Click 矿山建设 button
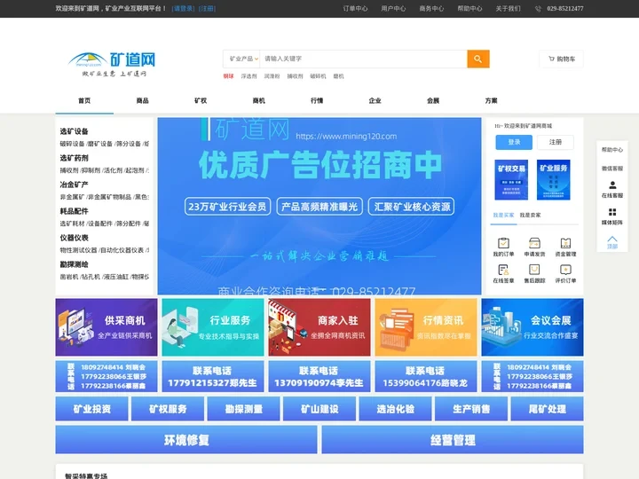The height and width of the screenshot is (479, 639). (x=319, y=409)
